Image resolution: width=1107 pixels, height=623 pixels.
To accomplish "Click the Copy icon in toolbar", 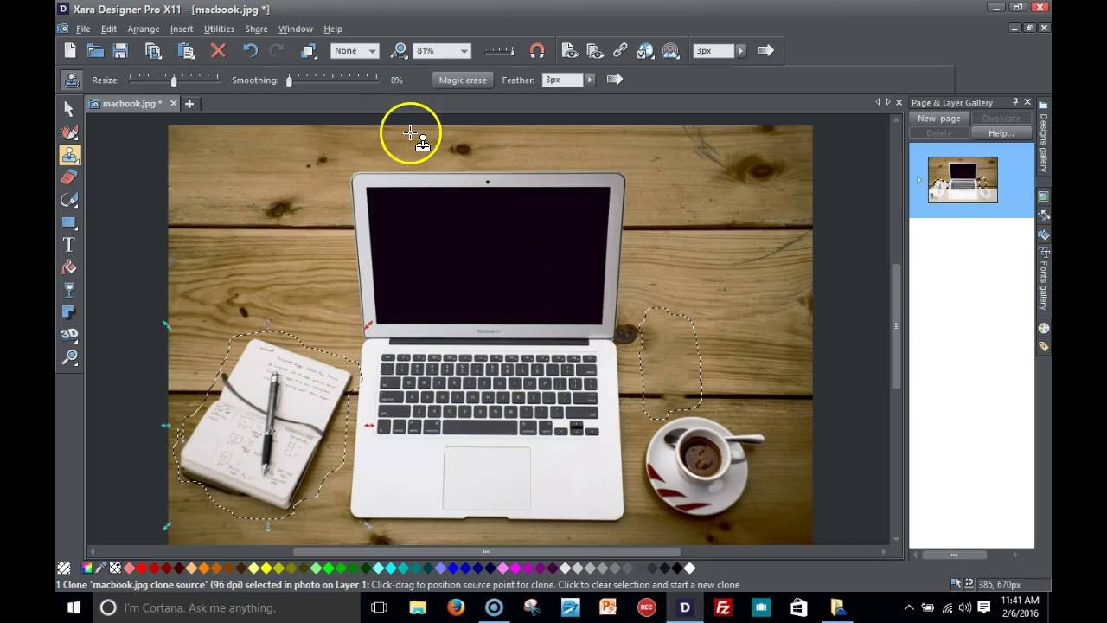I will (x=153, y=51).
